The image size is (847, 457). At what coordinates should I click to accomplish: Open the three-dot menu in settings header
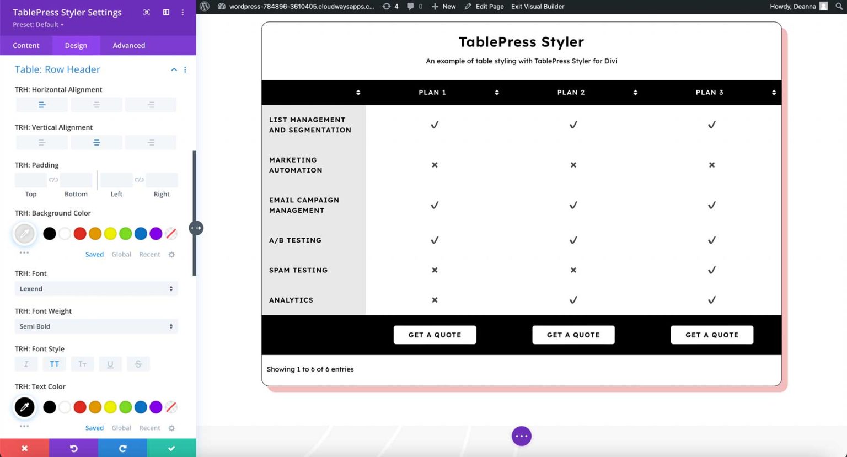183,12
